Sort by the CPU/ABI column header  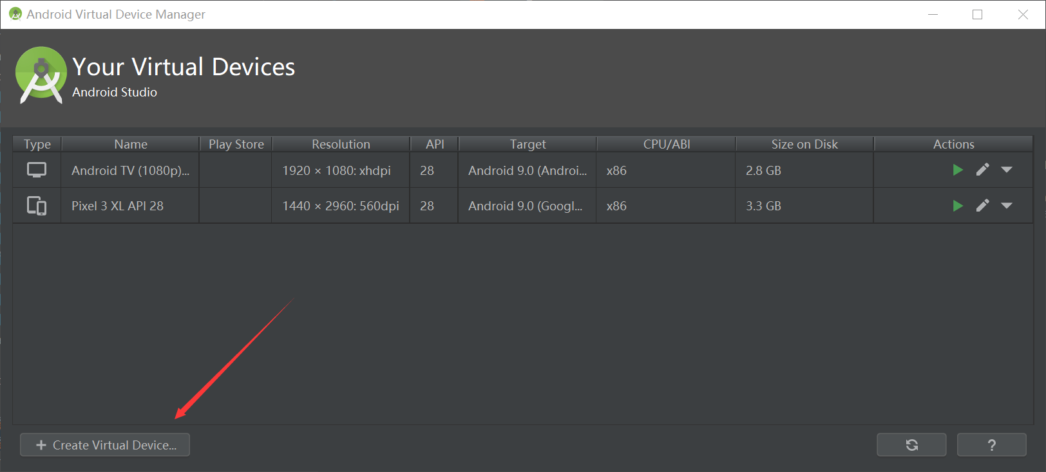click(x=667, y=144)
